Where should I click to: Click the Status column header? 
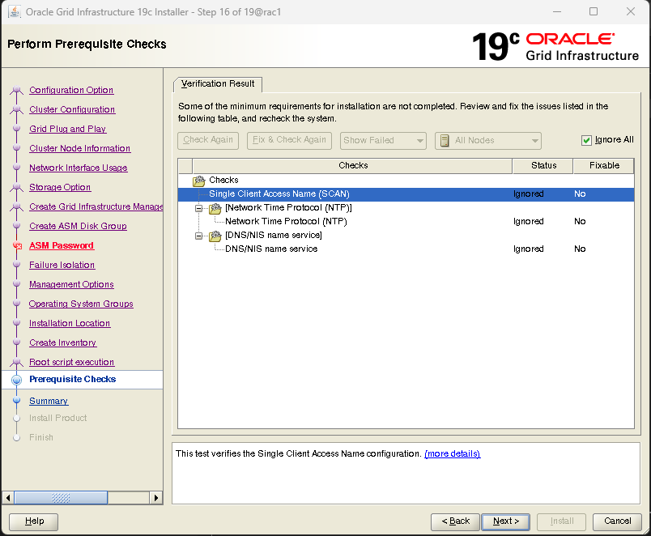543,166
